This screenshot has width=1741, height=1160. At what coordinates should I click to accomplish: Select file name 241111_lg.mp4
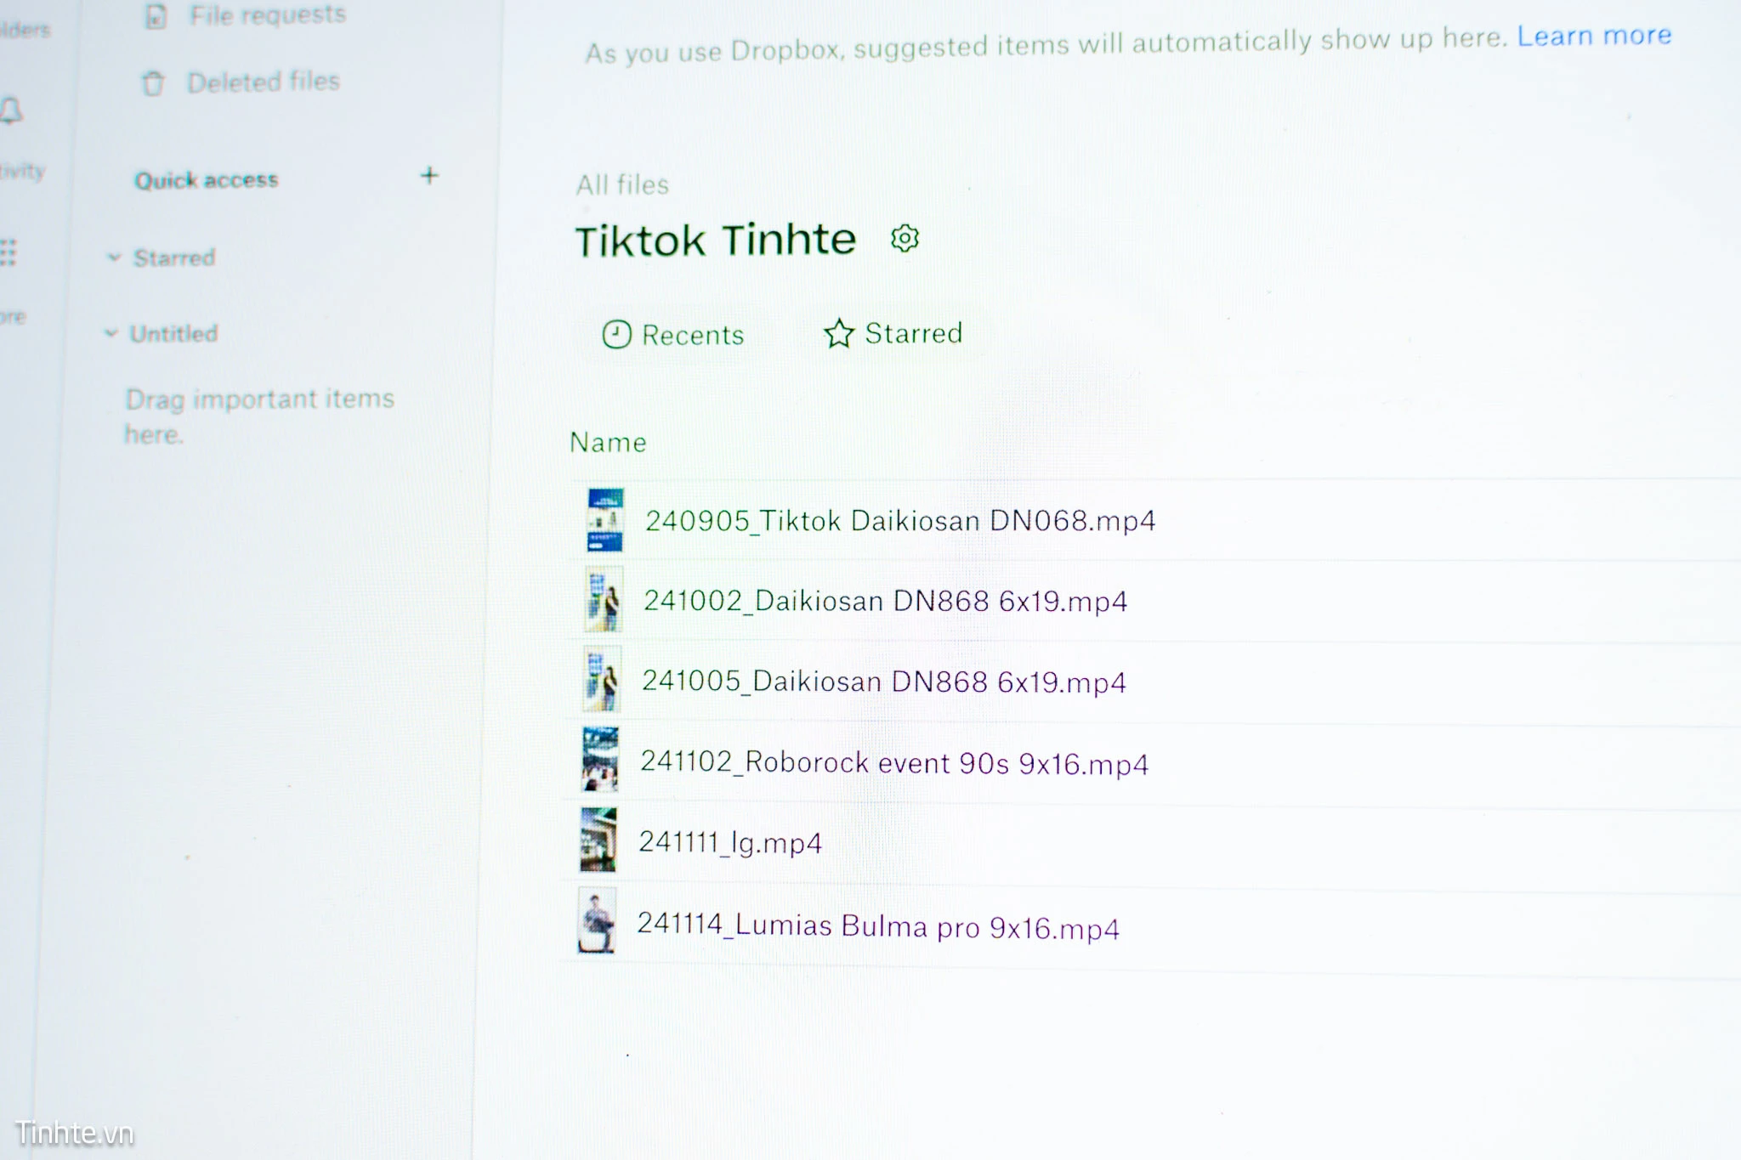click(730, 842)
